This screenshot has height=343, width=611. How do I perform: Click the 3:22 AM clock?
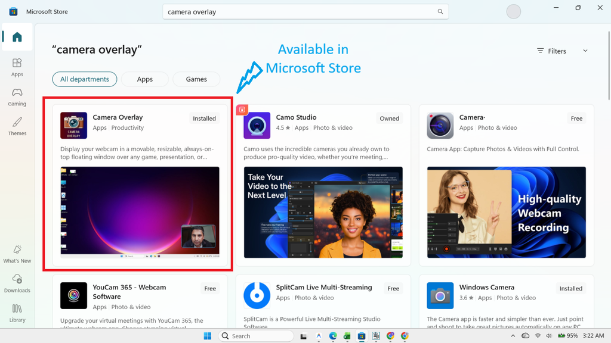(x=594, y=336)
